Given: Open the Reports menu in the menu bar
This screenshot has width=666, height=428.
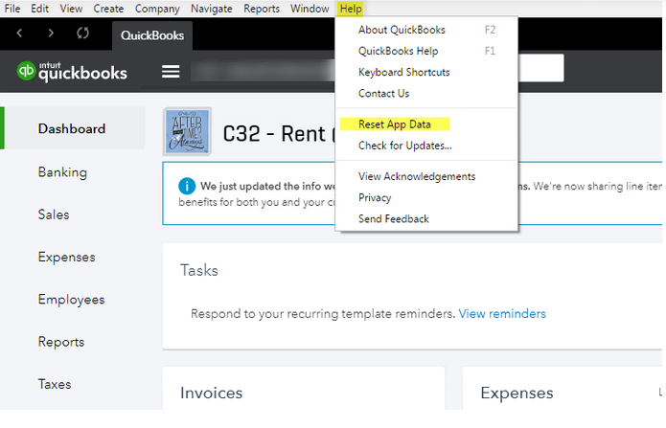Looking at the screenshot, I should point(262,9).
